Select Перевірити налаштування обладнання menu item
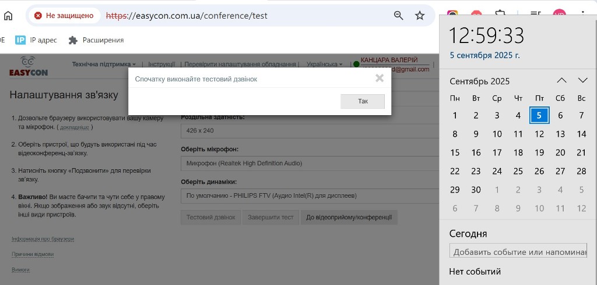This screenshot has width=597, height=285. pos(240,64)
